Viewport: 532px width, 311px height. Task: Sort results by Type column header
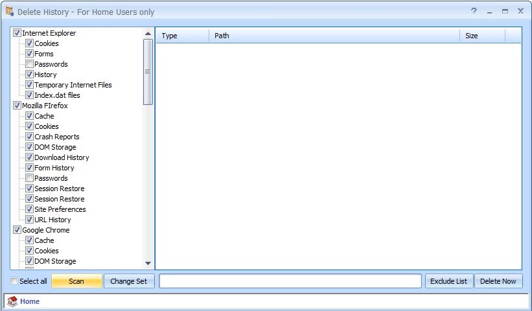pos(182,36)
